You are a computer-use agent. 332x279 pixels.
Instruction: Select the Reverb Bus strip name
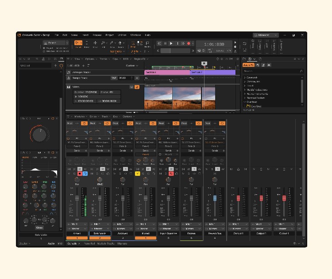coord(215,233)
